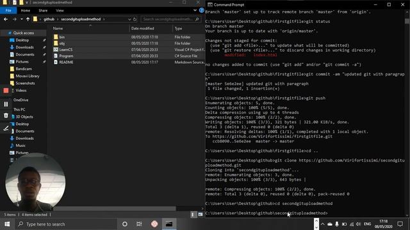Open the File tab in File Explorer
Viewport: 410px width, 230px height.
point(8,10)
